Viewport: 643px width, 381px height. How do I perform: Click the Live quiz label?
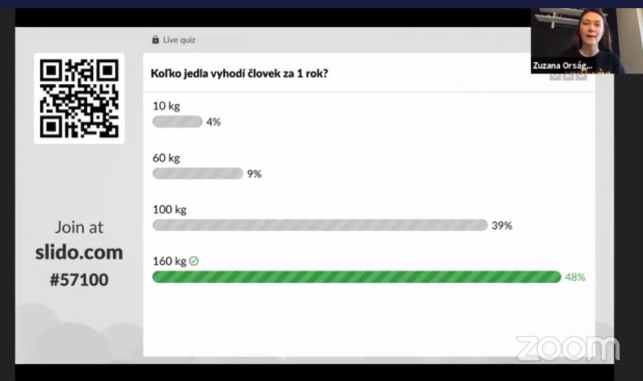pos(179,40)
